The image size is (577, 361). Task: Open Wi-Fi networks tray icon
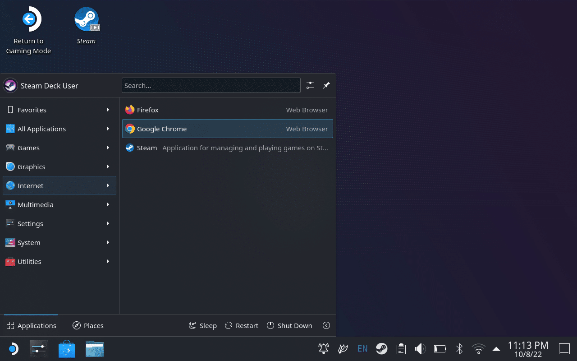tap(479, 348)
